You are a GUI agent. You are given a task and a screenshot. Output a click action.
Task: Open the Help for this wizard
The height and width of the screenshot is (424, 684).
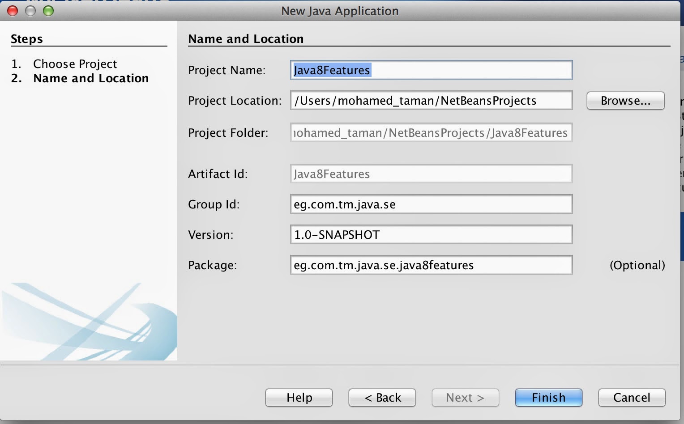[299, 398]
